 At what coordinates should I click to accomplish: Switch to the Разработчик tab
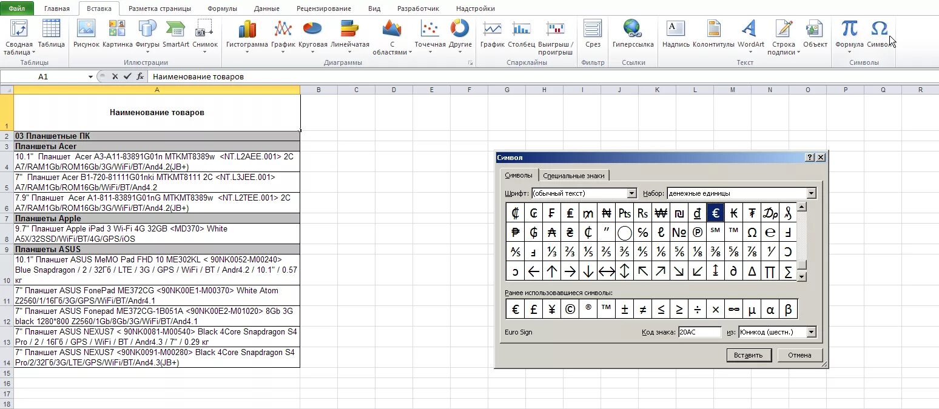pos(419,8)
